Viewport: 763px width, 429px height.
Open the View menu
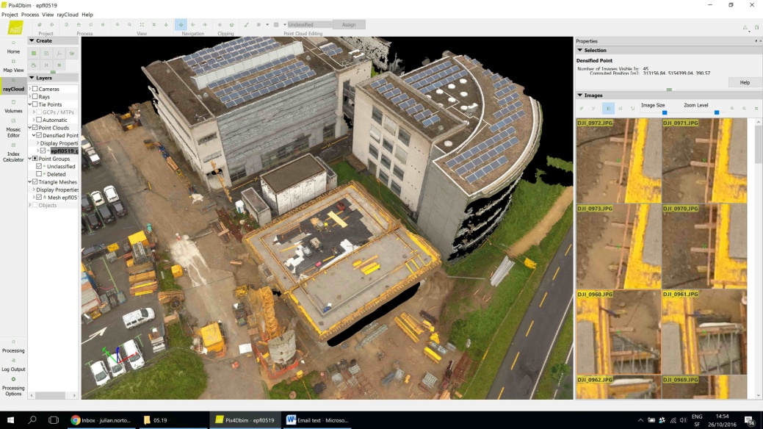coord(48,15)
